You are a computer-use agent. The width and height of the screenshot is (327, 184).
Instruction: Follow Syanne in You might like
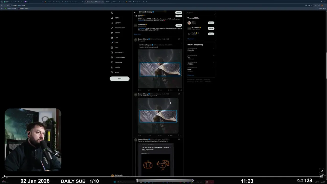(x=211, y=23)
